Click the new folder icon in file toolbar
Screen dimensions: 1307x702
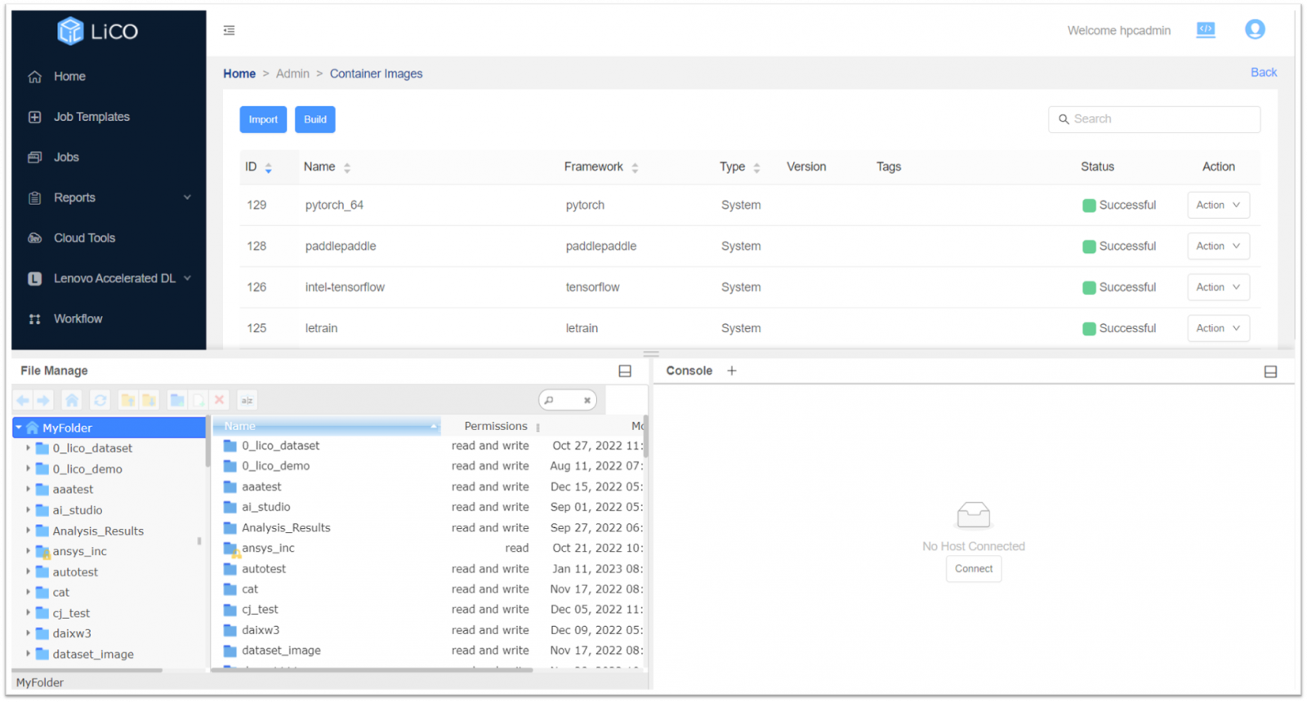(x=176, y=400)
